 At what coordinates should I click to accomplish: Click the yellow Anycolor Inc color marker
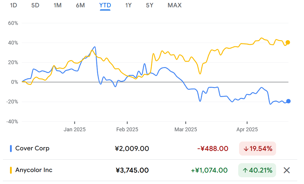11,170
